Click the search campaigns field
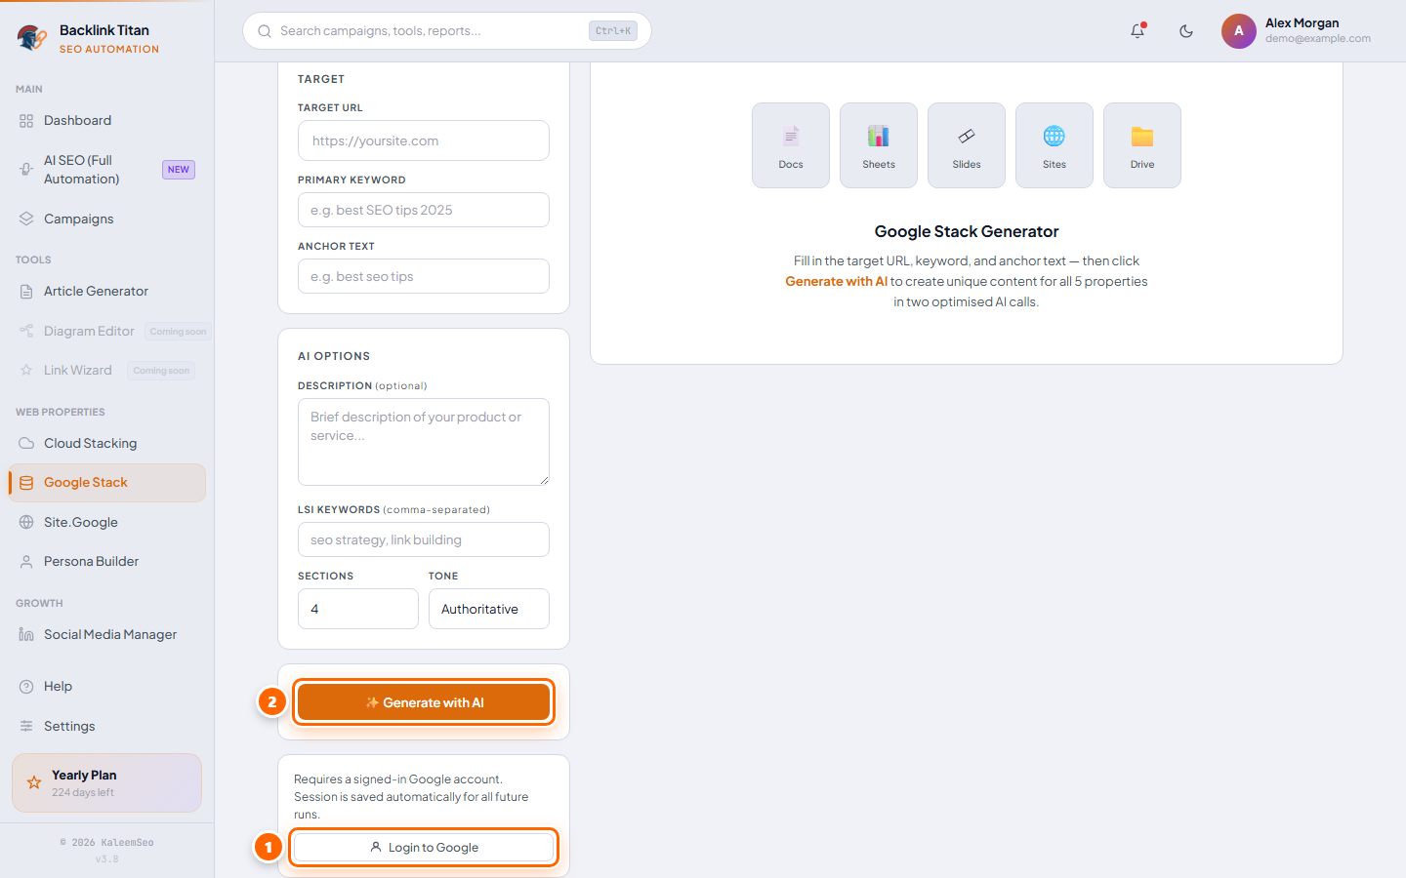The width and height of the screenshot is (1406, 878). tap(447, 31)
